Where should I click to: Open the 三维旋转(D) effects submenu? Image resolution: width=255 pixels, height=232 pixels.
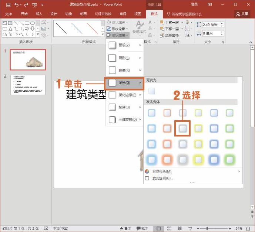coord(125,120)
